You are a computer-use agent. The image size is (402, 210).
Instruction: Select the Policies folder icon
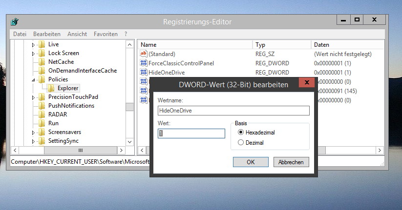point(42,79)
